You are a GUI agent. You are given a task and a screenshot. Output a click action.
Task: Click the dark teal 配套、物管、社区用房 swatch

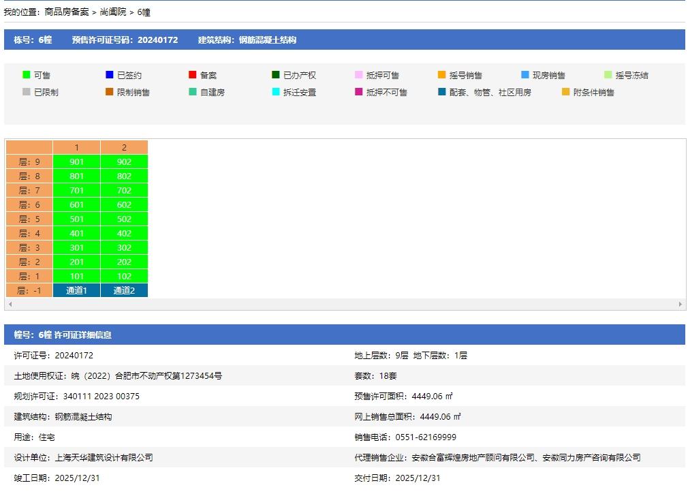pyautogui.click(x=442, y=92)
